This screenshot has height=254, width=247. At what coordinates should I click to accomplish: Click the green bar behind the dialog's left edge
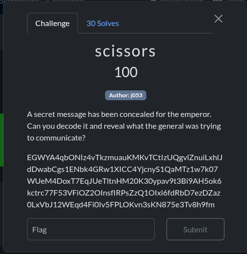point(1,140)
